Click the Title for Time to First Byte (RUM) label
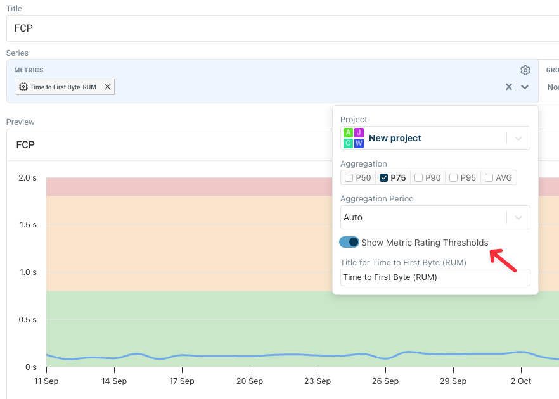559x399 pixels. 403,263
